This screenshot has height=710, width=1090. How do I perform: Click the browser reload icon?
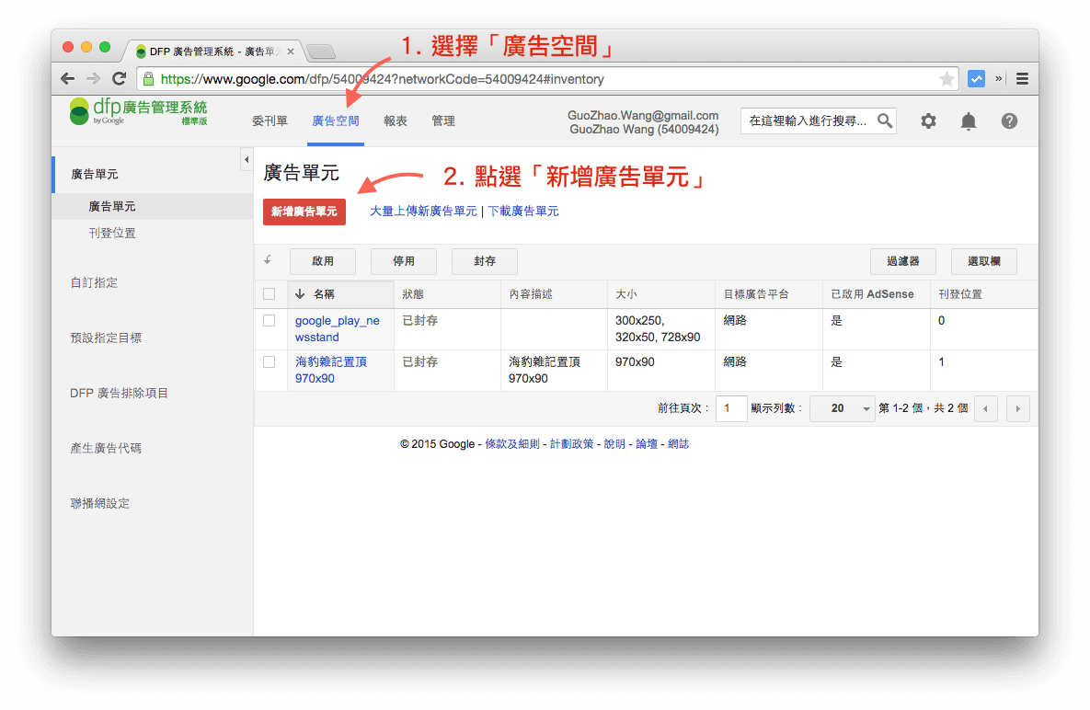(119, 78)
